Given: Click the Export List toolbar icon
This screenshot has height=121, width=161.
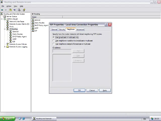Looking at the screenshot, I should tap(19, 10).
